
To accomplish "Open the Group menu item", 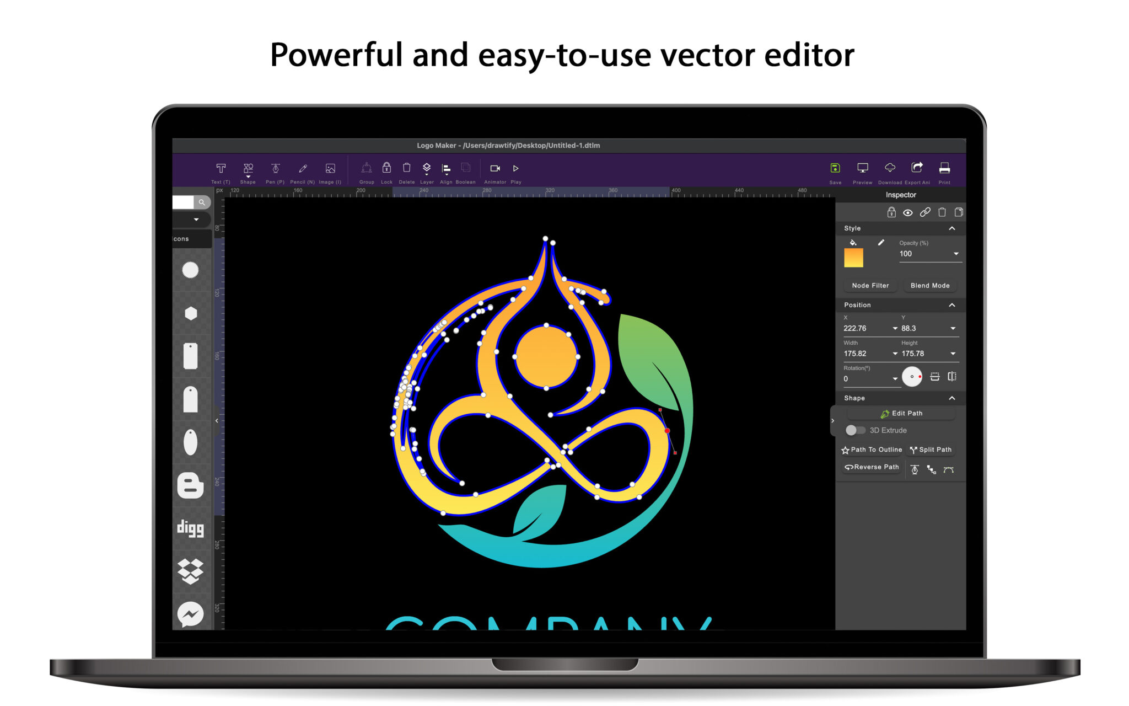I will tap(364, 173).
